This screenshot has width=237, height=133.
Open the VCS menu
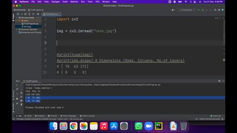(97, 2)
